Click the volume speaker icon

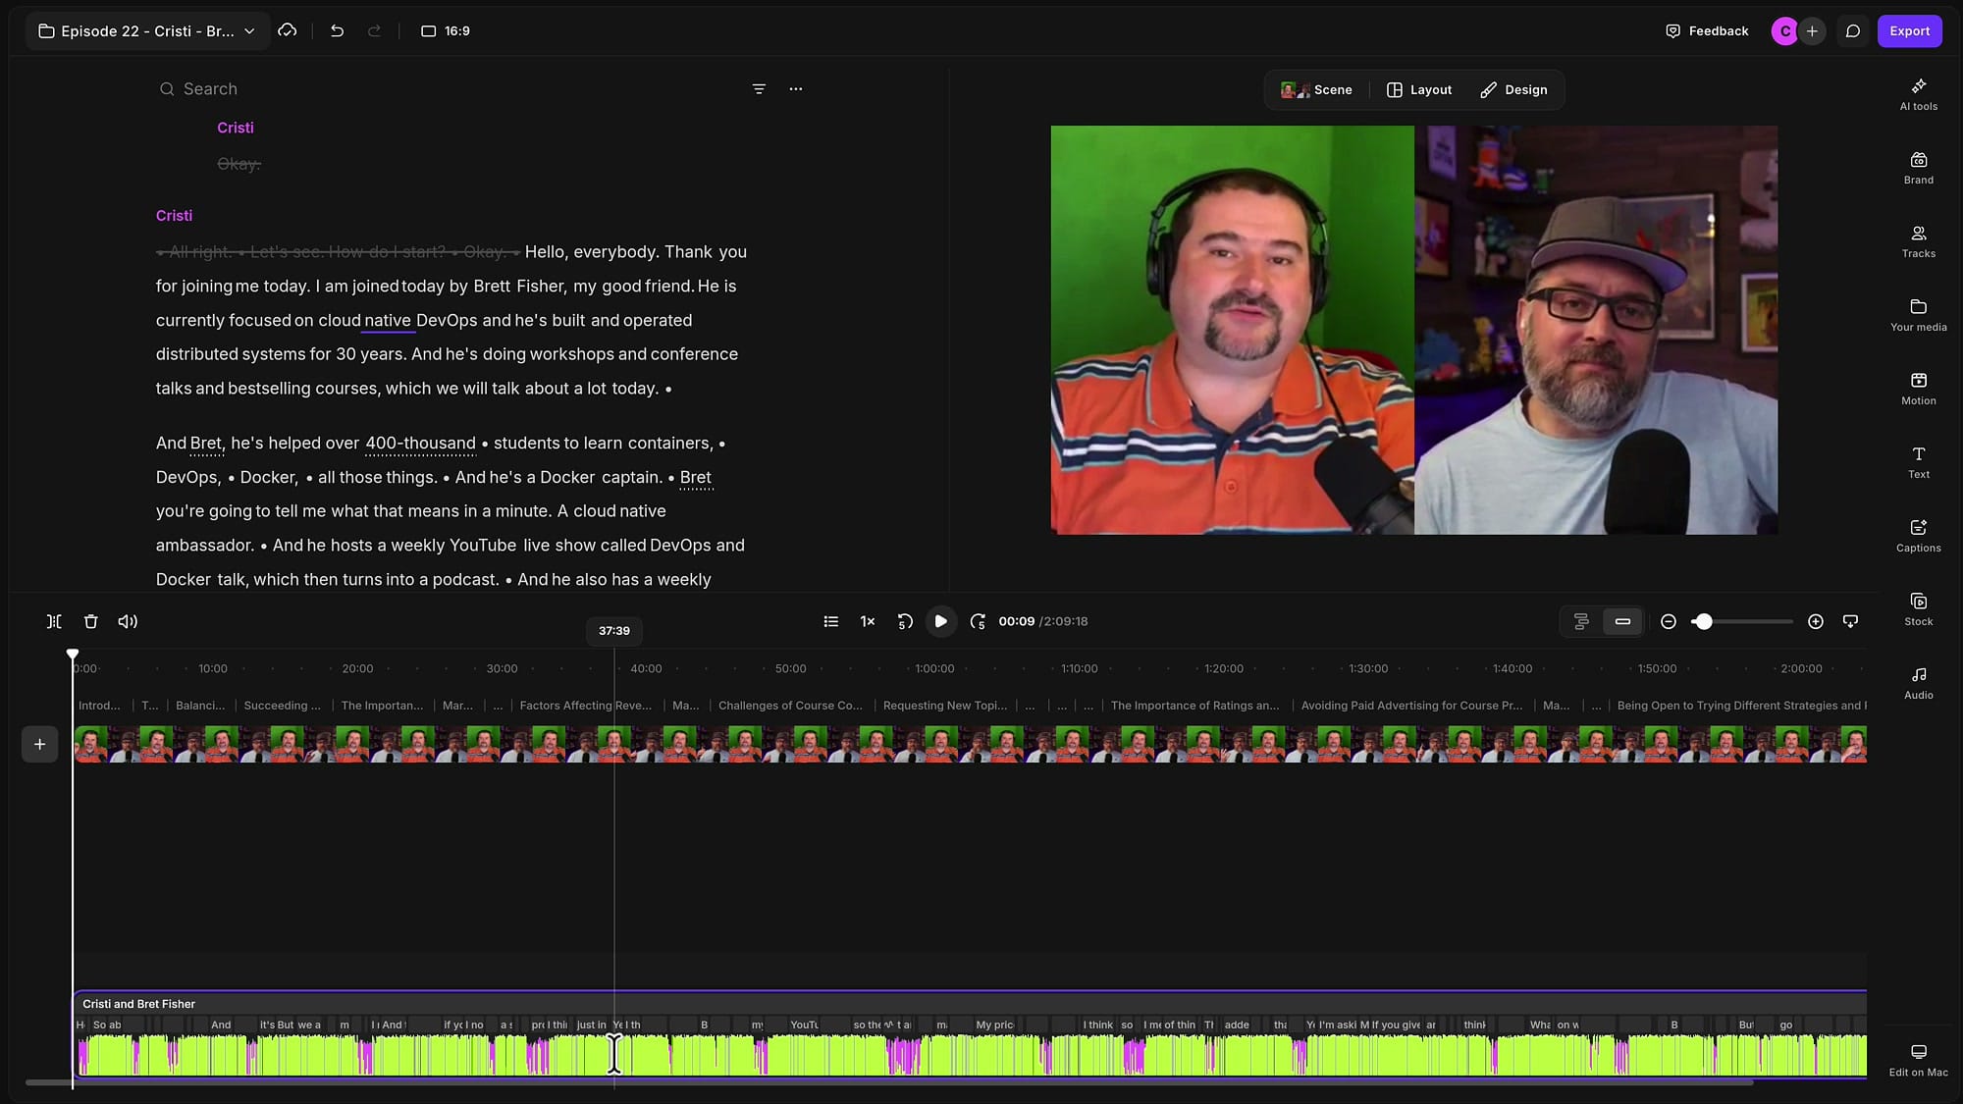coord(128,621)
